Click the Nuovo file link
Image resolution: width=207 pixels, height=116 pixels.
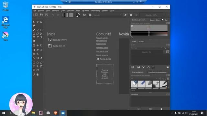56,40
